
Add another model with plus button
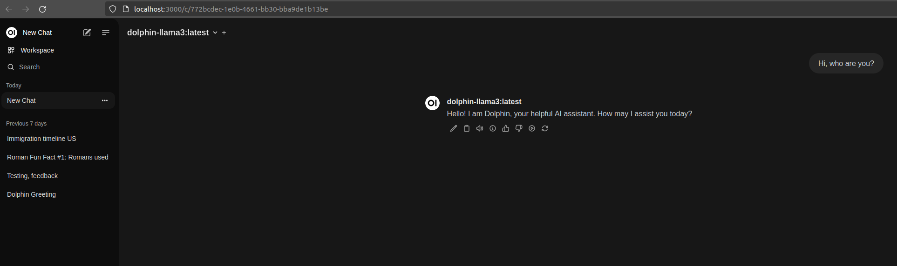point(224,33)
